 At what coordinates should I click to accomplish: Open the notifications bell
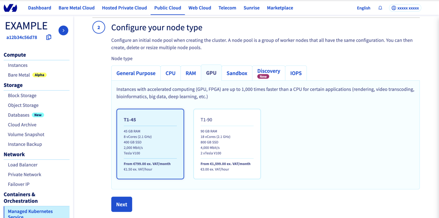click(380, 8)
